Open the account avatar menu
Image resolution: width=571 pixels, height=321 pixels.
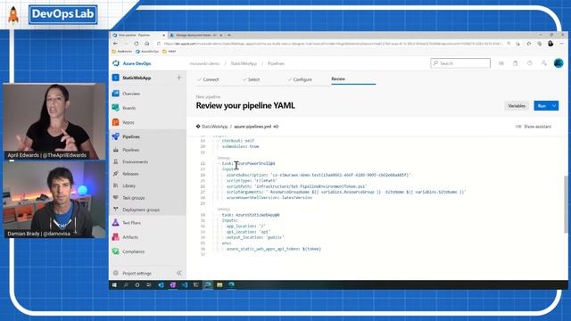(559, 63)
